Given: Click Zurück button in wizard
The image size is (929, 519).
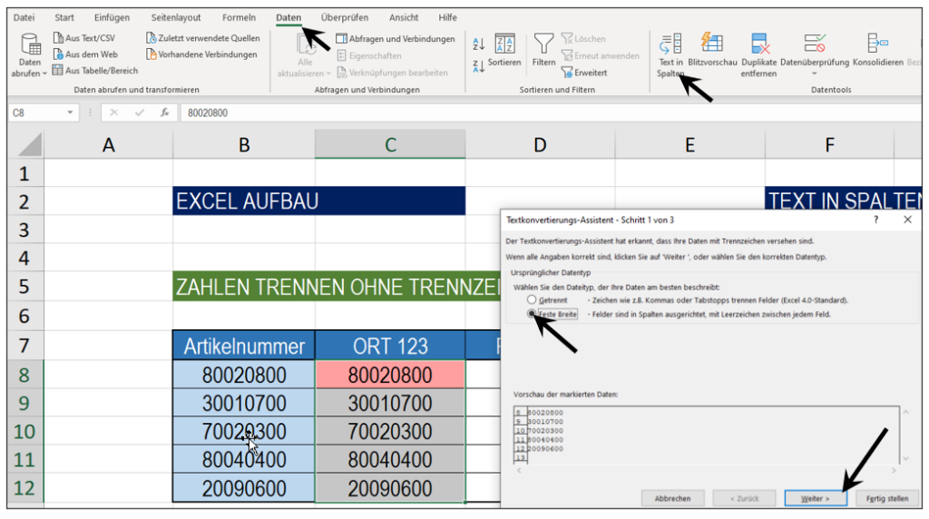Looking at the screenshot, I should coord(744,498).
